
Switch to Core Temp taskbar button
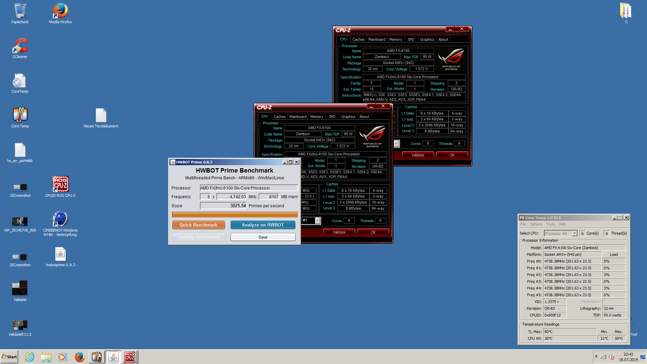coord(97,357)
